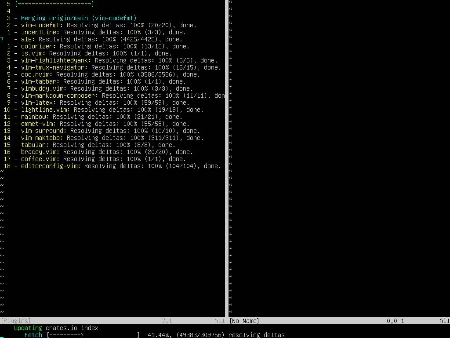The width and height of the screenshot is (450, 338).
Task: Click the 7,1 cursor position indicator
Action: [x=167, y=321]
